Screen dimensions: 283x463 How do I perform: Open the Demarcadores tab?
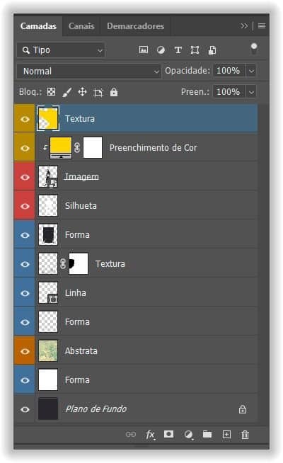(x=135, y=26)
